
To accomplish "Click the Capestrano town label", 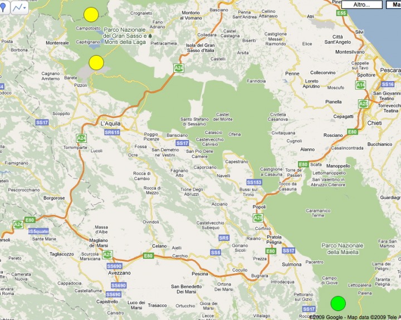I will (237, 162).
